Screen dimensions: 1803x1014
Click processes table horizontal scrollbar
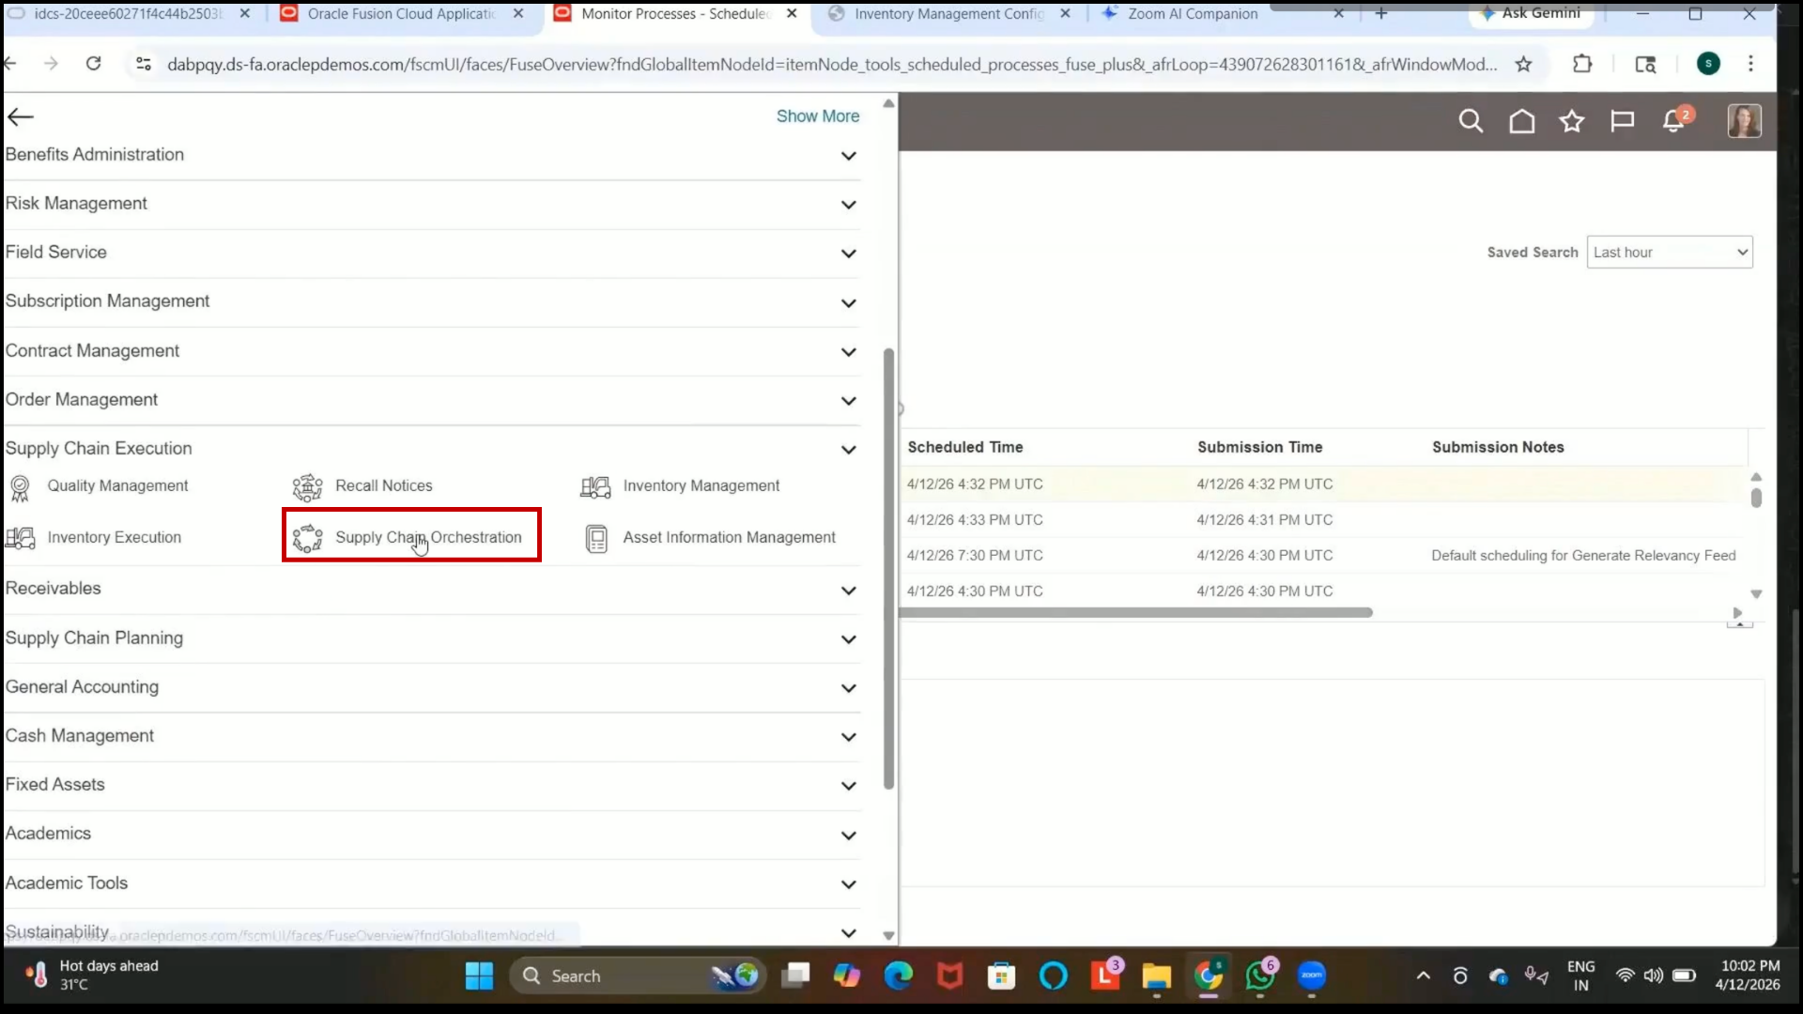(x=1136, y=612)
